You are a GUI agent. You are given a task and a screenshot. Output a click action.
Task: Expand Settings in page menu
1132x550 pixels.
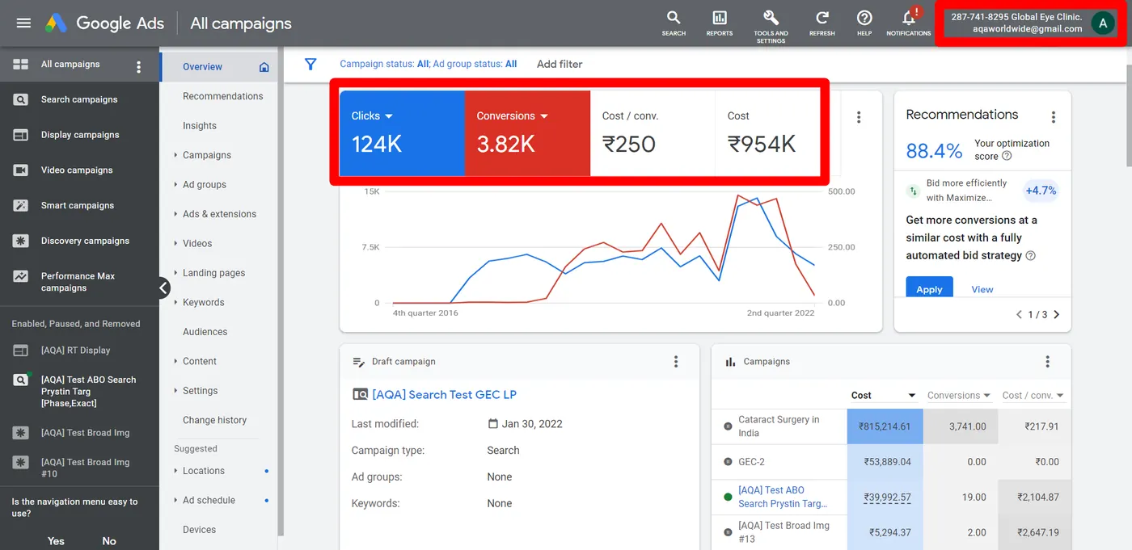175,391
